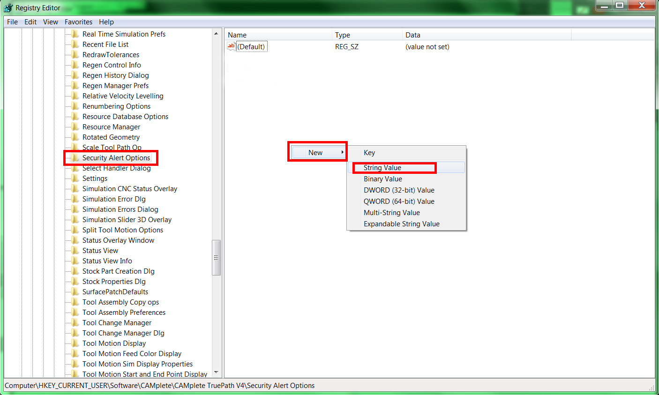This screenshot has height=395, width=659.
Task: Open the Tool Change Manager Dlg key
Action: [123, 333]
